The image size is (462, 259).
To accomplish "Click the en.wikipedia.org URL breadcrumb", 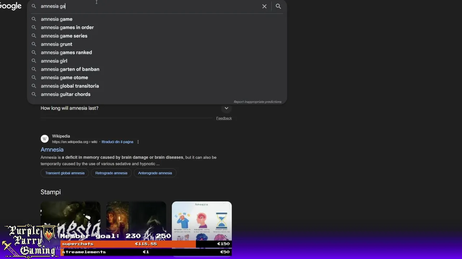I will [x=74, y=142].
